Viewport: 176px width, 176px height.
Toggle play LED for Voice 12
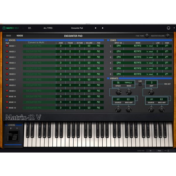coord(7,108)
